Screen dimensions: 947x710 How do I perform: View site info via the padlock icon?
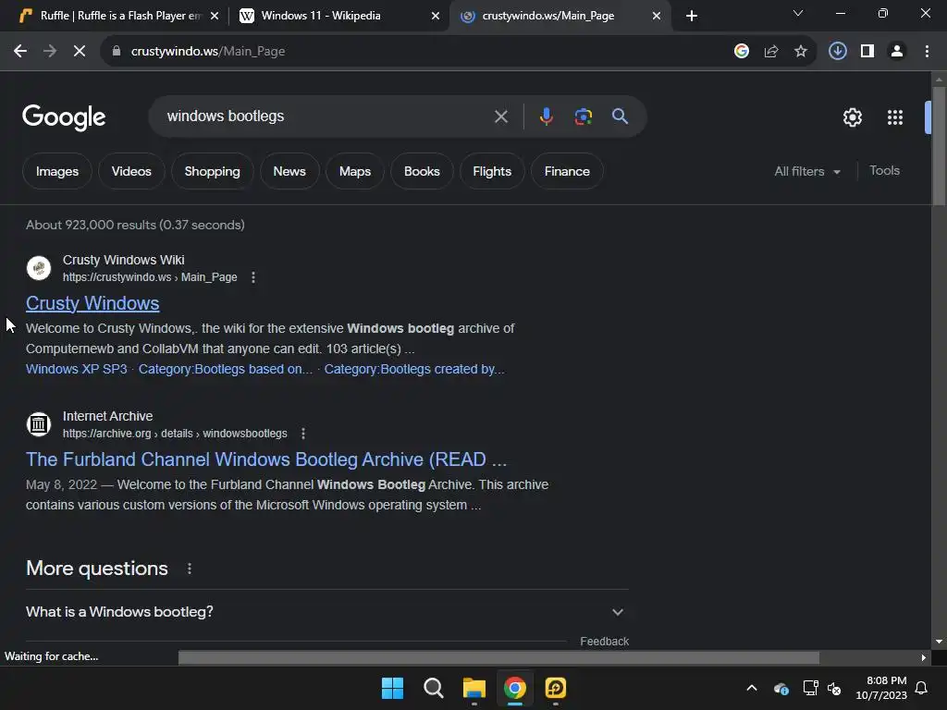tap(116, 52)
